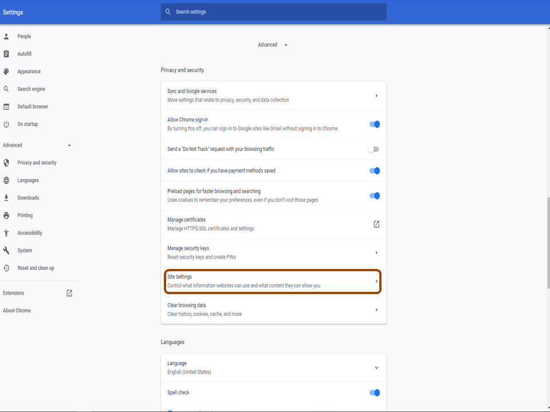
Task: Open the About Chrome page
Action: tap(17, 311)
